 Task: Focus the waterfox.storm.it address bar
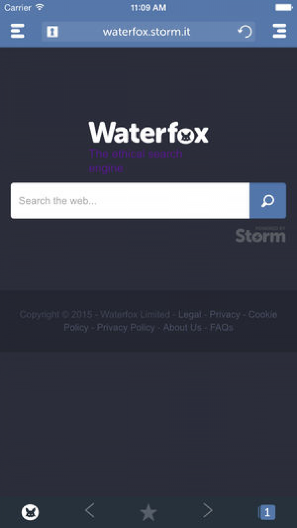[147, 32]
